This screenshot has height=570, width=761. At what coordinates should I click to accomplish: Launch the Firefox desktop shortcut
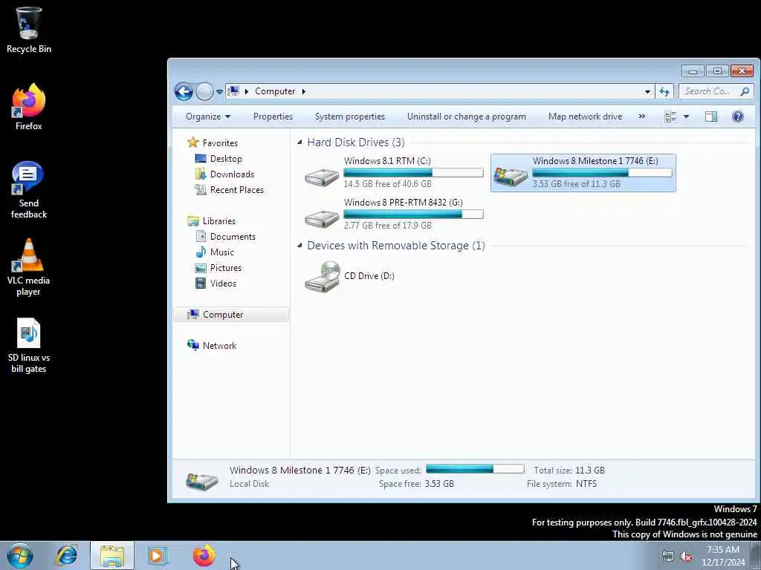(29, 107)
